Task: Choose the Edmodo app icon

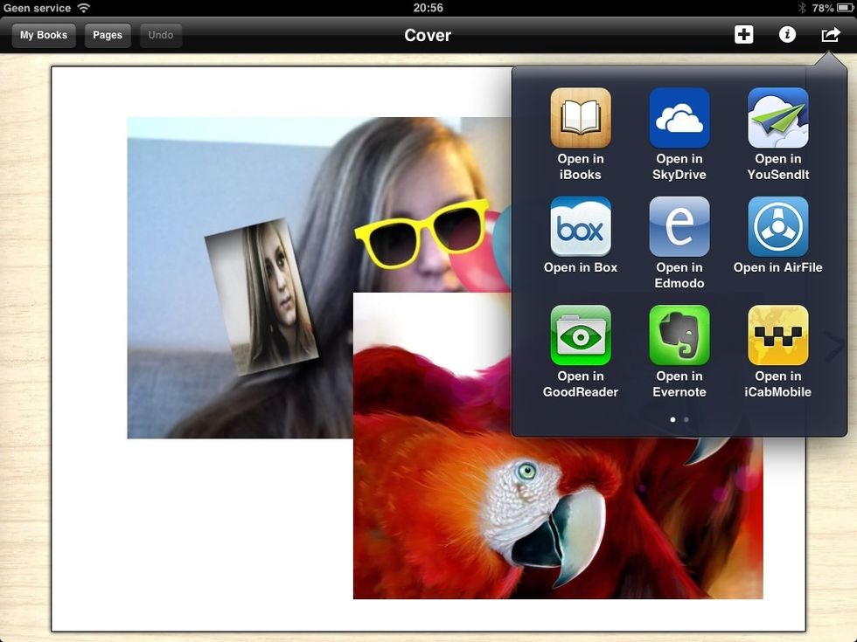Action: tap(679, 227)
